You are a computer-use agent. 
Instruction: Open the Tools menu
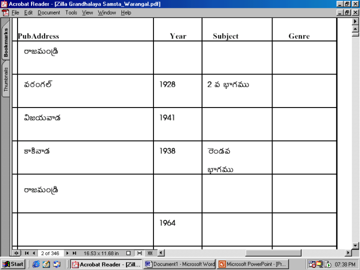coord(71,12)
